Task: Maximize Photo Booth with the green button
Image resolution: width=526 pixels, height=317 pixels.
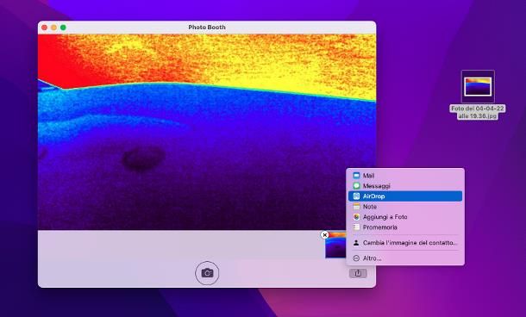Action: 63,28
